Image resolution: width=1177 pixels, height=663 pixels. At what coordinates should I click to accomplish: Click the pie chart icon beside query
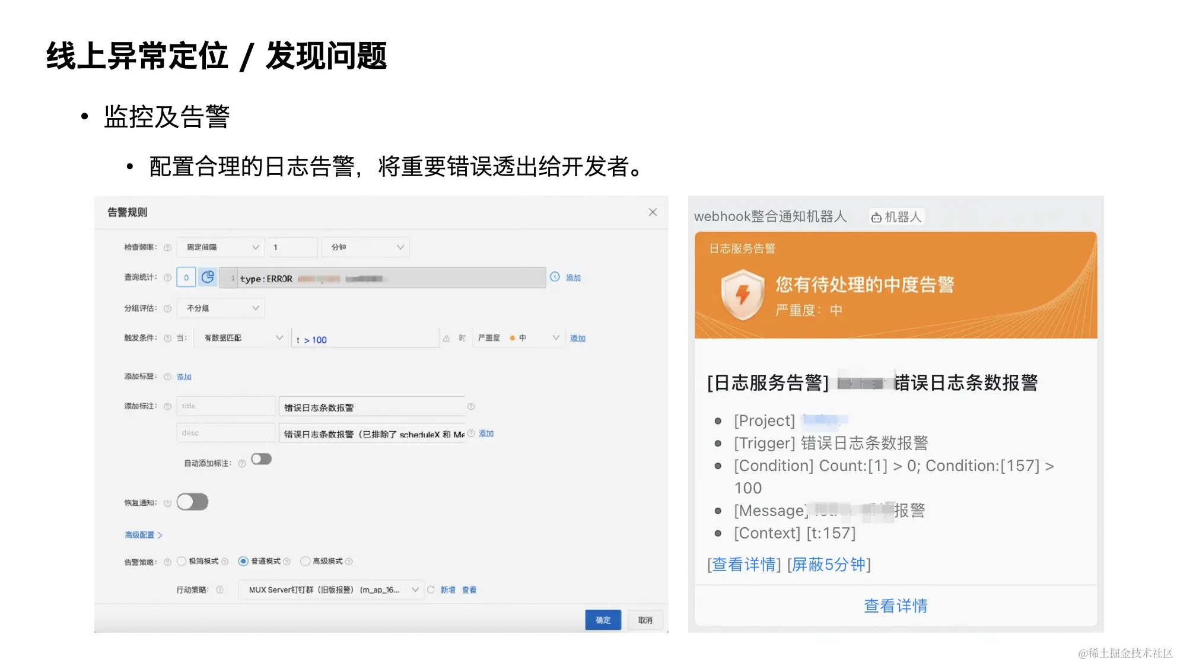(208, 277)
